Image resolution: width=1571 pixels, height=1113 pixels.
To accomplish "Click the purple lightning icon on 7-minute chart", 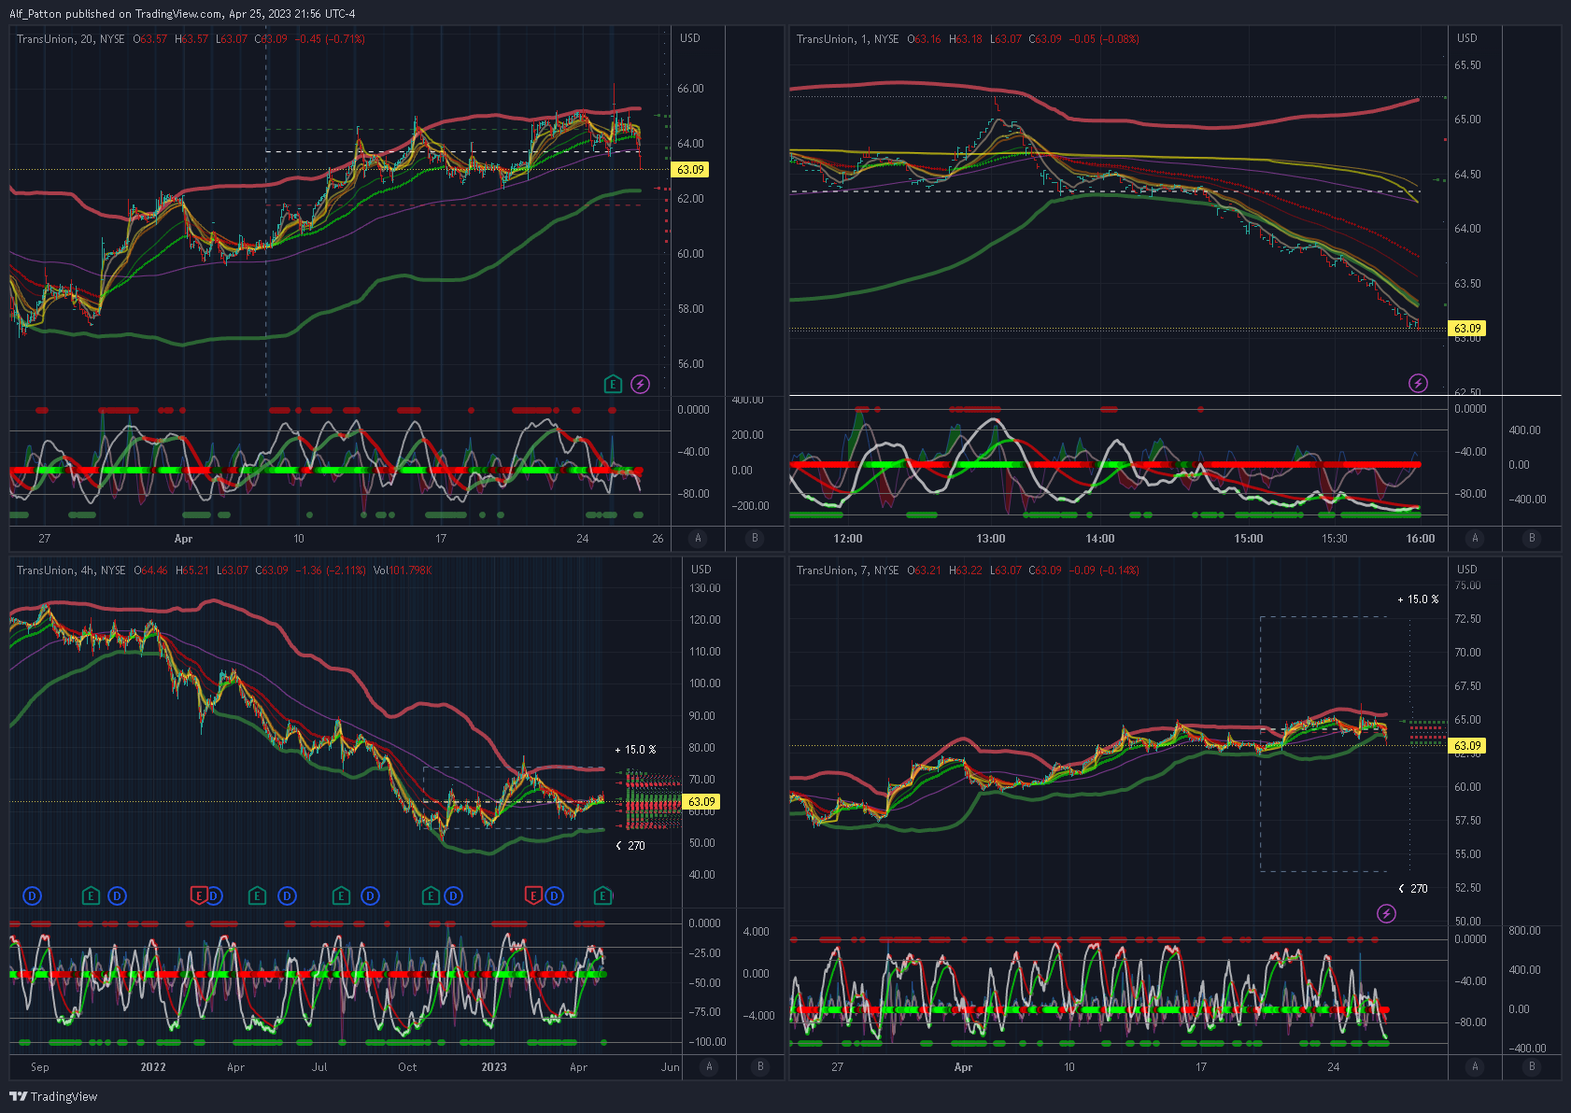I will coord(1386,913).
